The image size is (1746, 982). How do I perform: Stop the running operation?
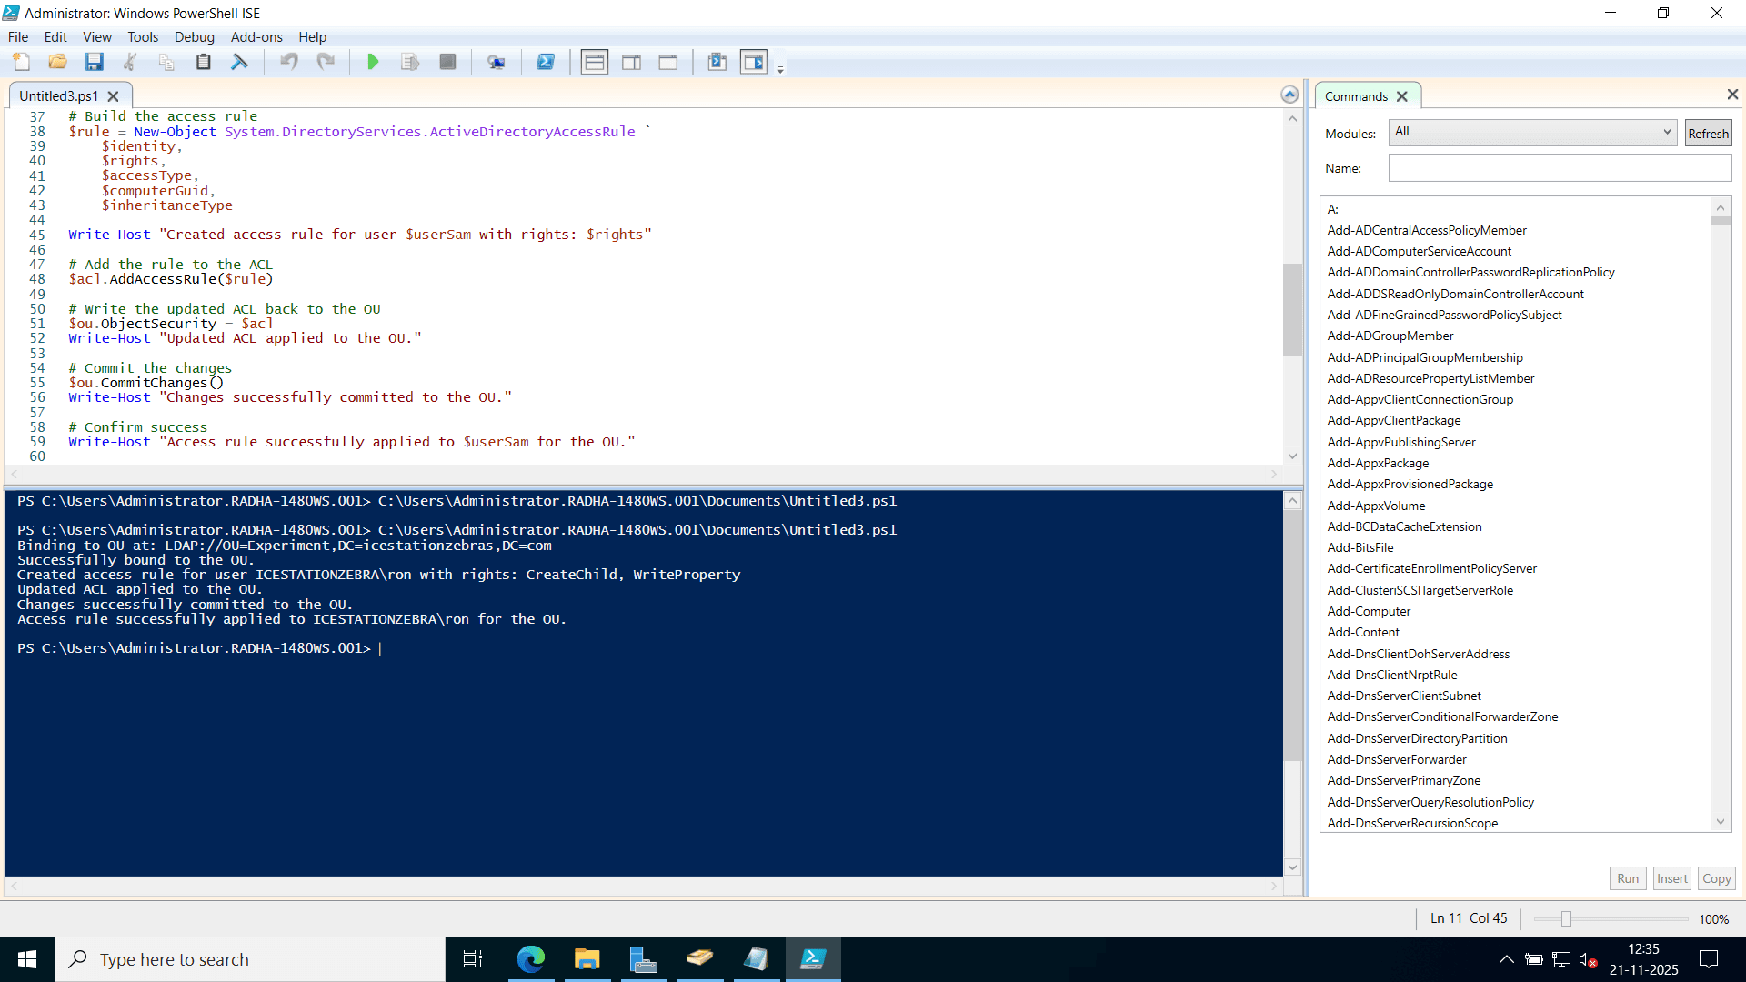click(447, 62)
